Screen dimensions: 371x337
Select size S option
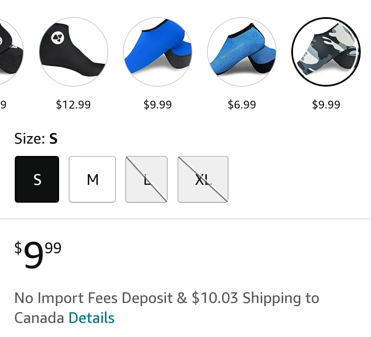37,179
